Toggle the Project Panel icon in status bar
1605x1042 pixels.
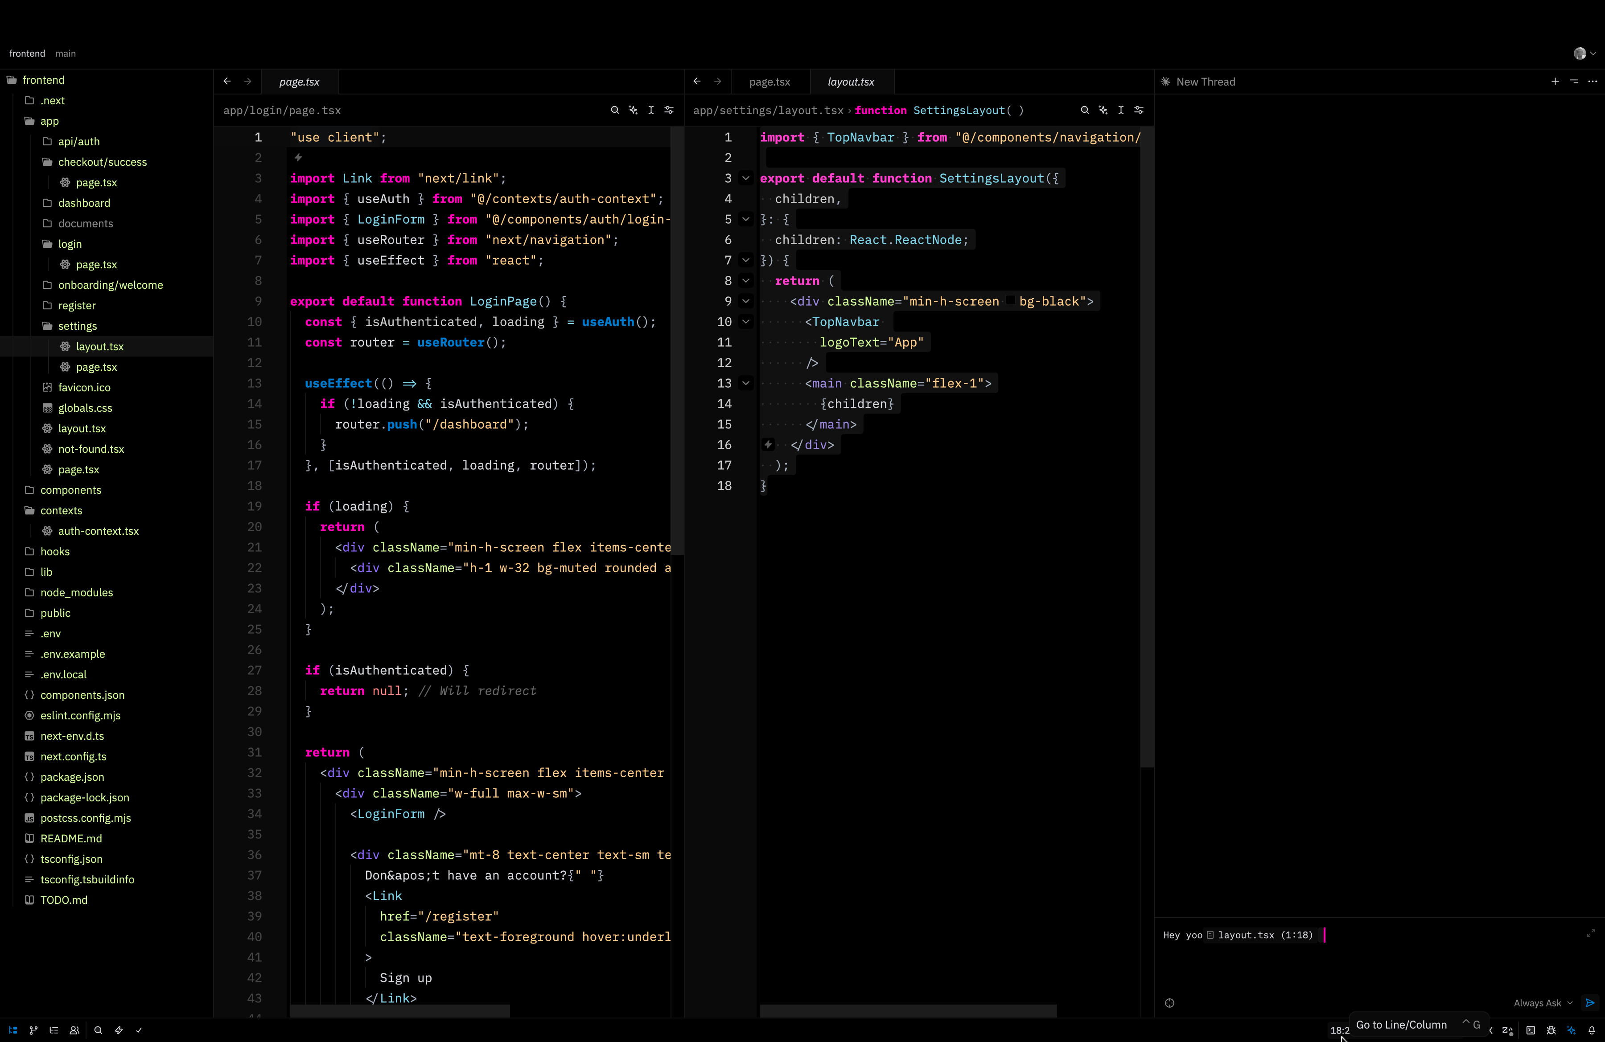(13, 1030)
